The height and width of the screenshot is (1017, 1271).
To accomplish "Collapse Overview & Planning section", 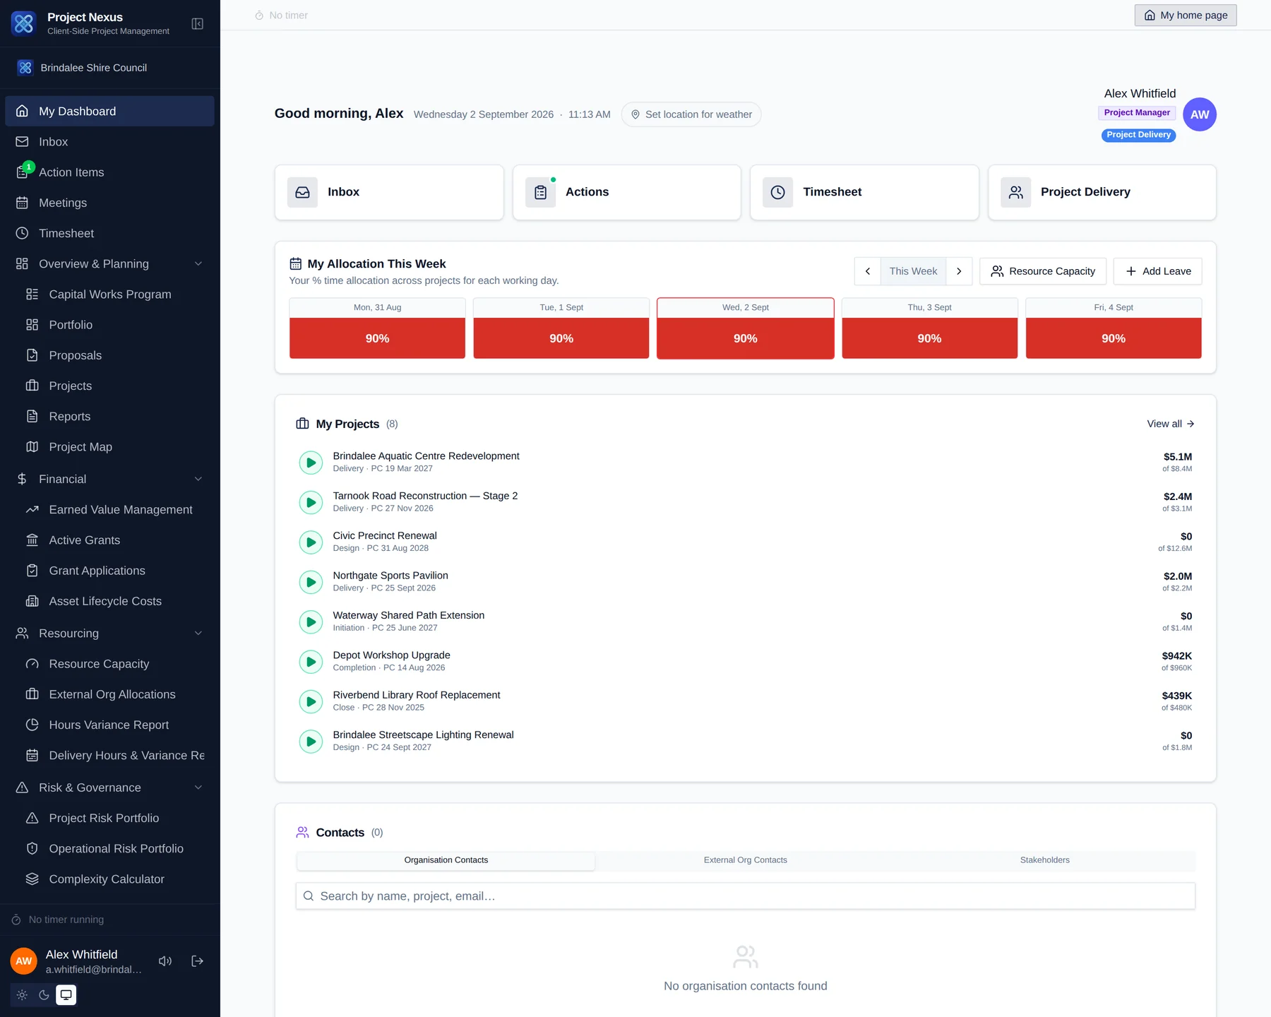I will tap(109, 263).
